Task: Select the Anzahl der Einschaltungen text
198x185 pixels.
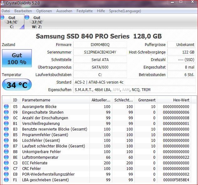Action: [45, 118]
